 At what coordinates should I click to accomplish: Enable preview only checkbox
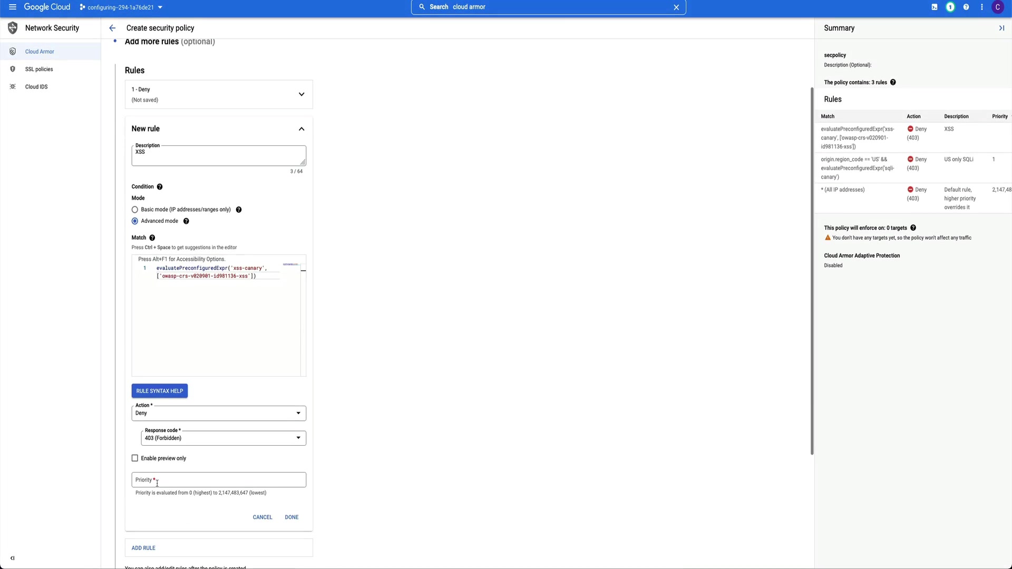135,458
